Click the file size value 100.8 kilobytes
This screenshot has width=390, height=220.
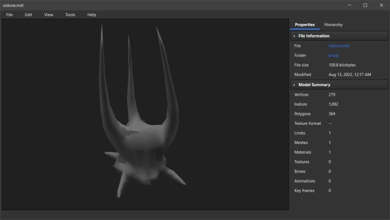(344, 65)
